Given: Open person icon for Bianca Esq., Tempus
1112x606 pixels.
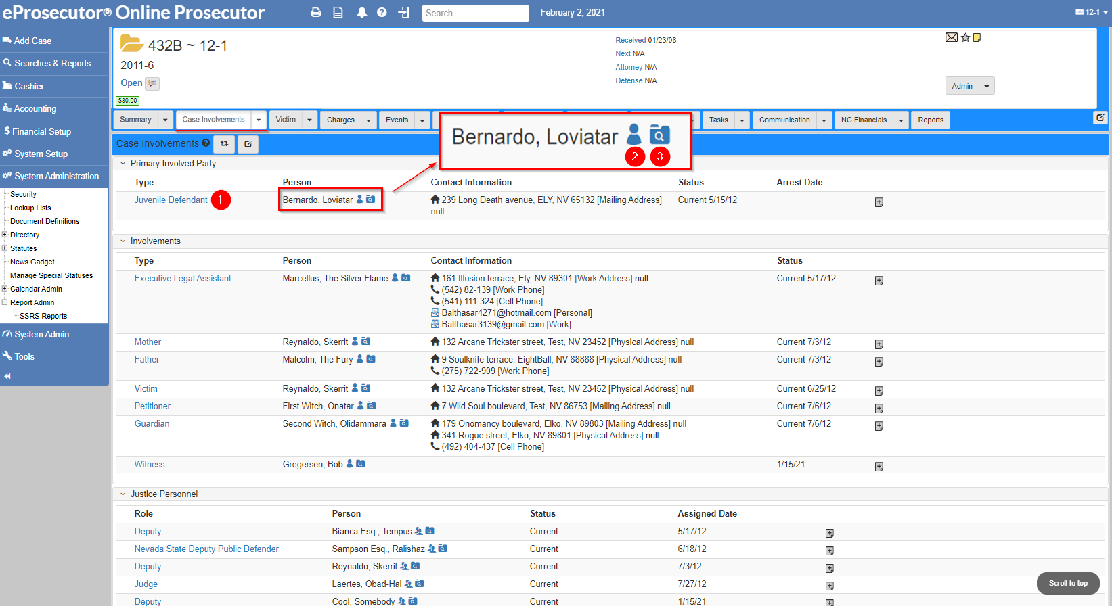Looking at the screenshot, I should pyautogui.click(x=419, y=531).
